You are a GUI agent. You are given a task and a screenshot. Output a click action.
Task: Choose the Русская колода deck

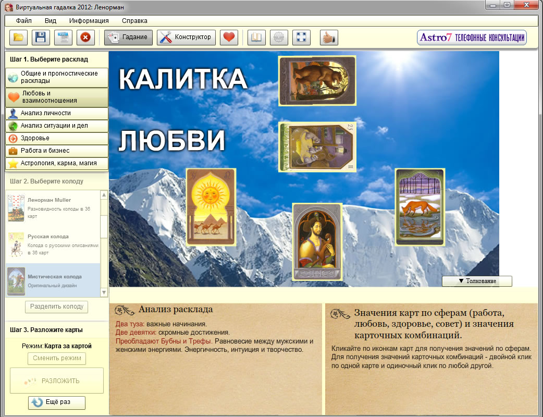coord(53,244)
